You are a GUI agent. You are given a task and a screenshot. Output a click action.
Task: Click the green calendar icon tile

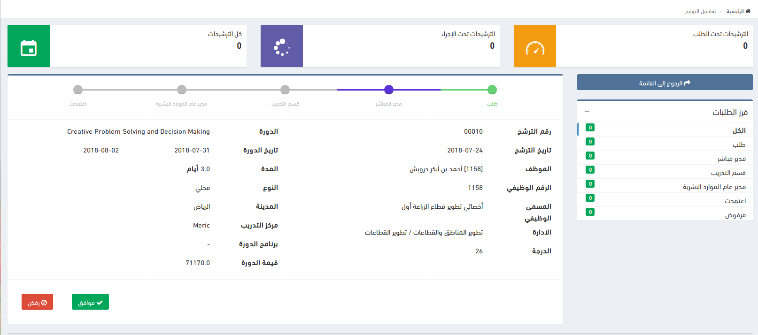(x=29, y=46)
